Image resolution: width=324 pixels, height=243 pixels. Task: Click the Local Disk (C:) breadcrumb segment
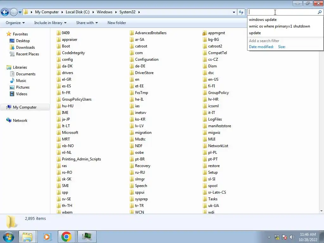point(78,12)
